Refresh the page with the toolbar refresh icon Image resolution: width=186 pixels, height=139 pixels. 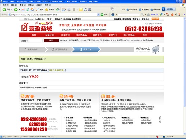(x=27, y=10)
